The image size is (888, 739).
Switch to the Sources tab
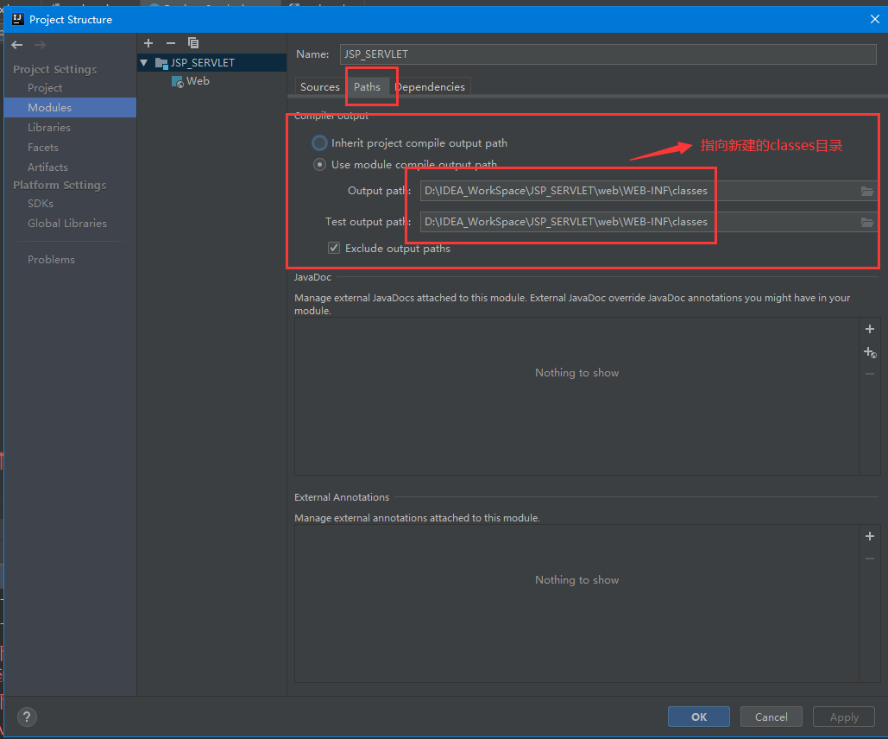tap(319, 86)
